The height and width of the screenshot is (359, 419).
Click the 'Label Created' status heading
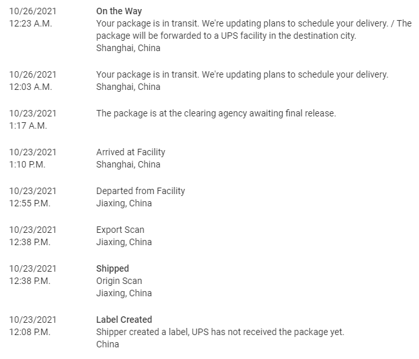(x=124, y=320)
